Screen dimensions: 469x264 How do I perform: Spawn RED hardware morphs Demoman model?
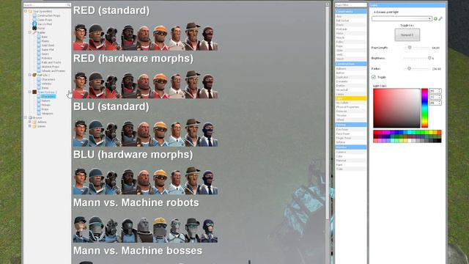(129, 85)
